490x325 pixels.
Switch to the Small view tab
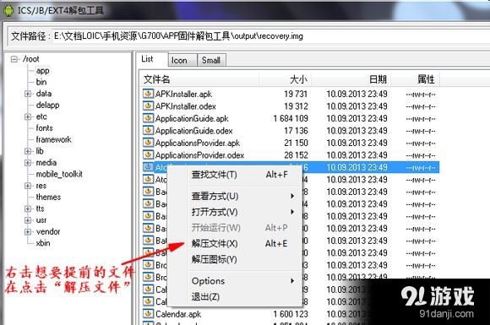click(211, 60)
